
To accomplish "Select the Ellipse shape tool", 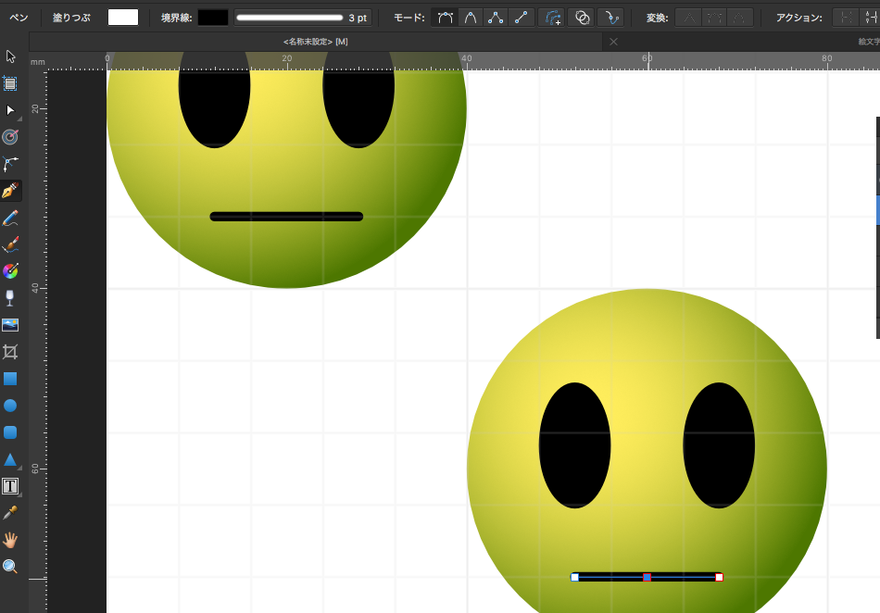I will (x=10, y=406).
